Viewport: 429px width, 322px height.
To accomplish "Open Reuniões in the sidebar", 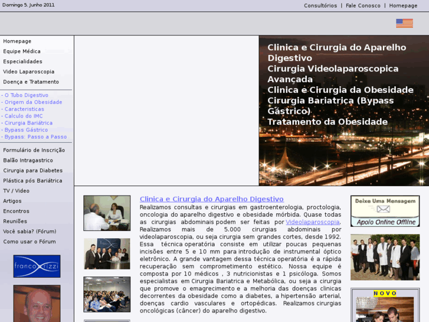I will pyautogui.click(x=15, y=221).
